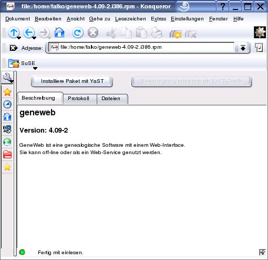Open the Gehe zu menu

tap(100, 19)
